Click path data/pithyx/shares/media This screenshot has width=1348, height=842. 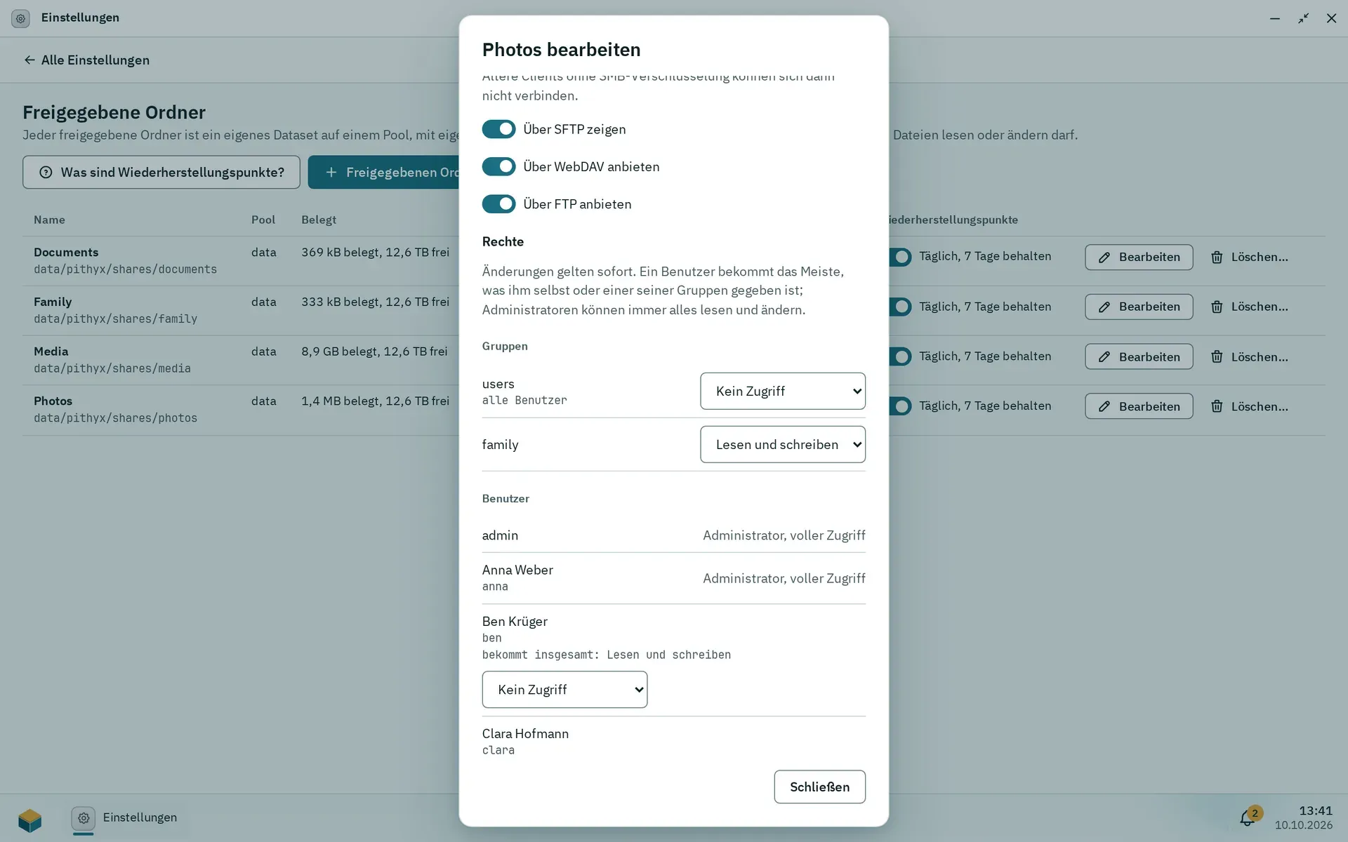112,368
